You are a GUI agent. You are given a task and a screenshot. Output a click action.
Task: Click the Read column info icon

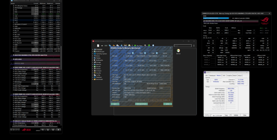click(x=133, y=53)
